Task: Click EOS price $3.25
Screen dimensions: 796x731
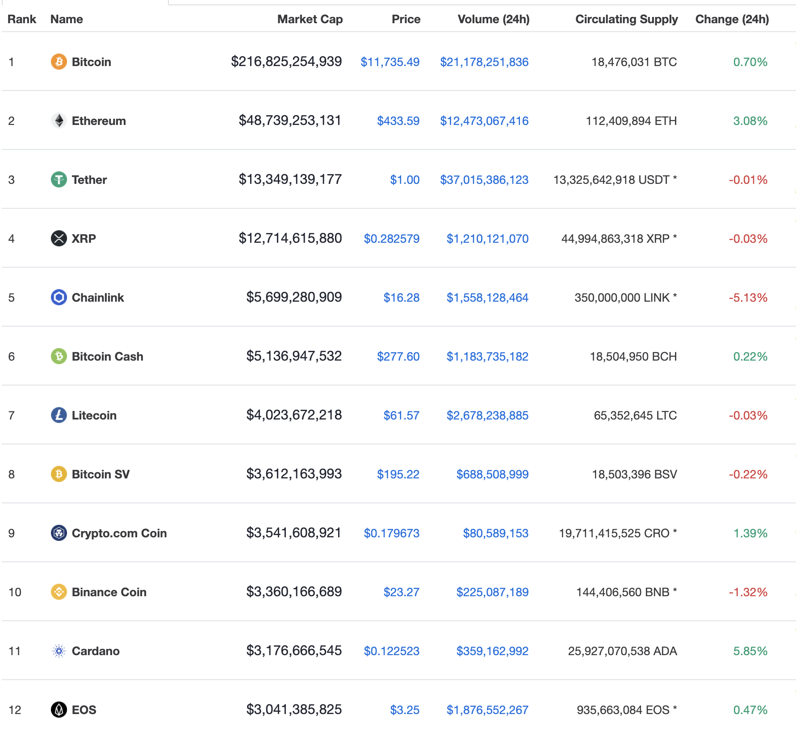Action: point(405,710)
